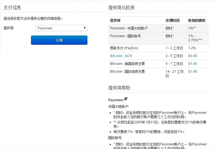Image resolution: width=217 pixels, height=149 pixels.
Task: Select the 'Payoneer - 中国大陆账户' table cell
Action: [129, 28]
